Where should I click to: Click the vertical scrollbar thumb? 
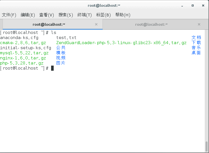(x=207, y=146)
